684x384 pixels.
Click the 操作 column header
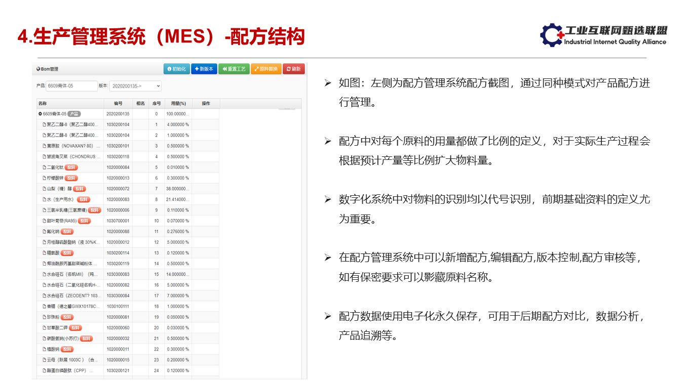206,103
